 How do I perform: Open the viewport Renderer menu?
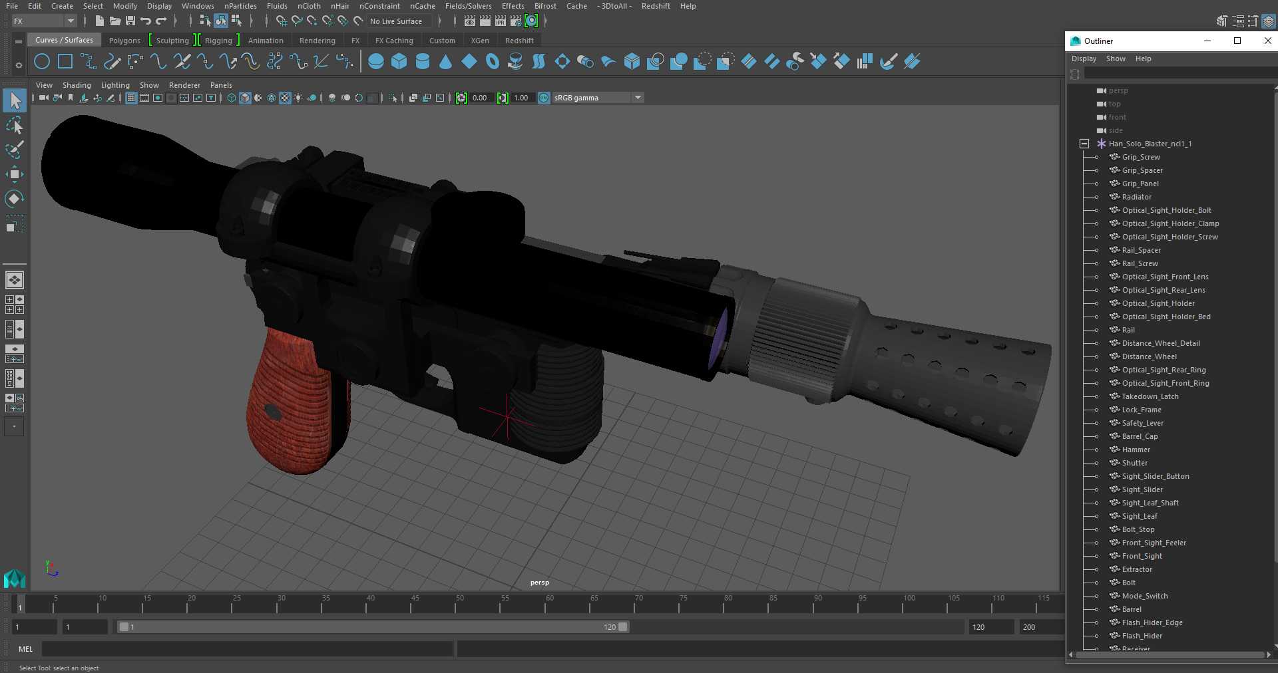(x=184, y=85)
